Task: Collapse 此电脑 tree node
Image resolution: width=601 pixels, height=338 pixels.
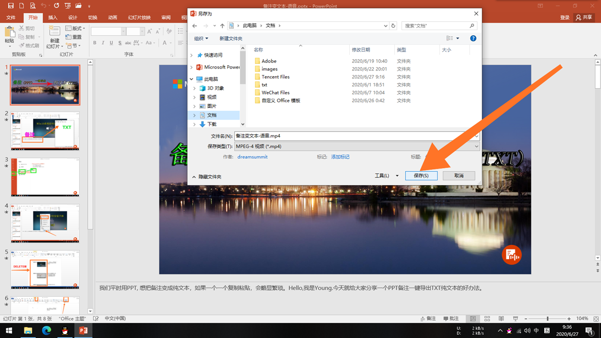Action: tap(192, 79)
